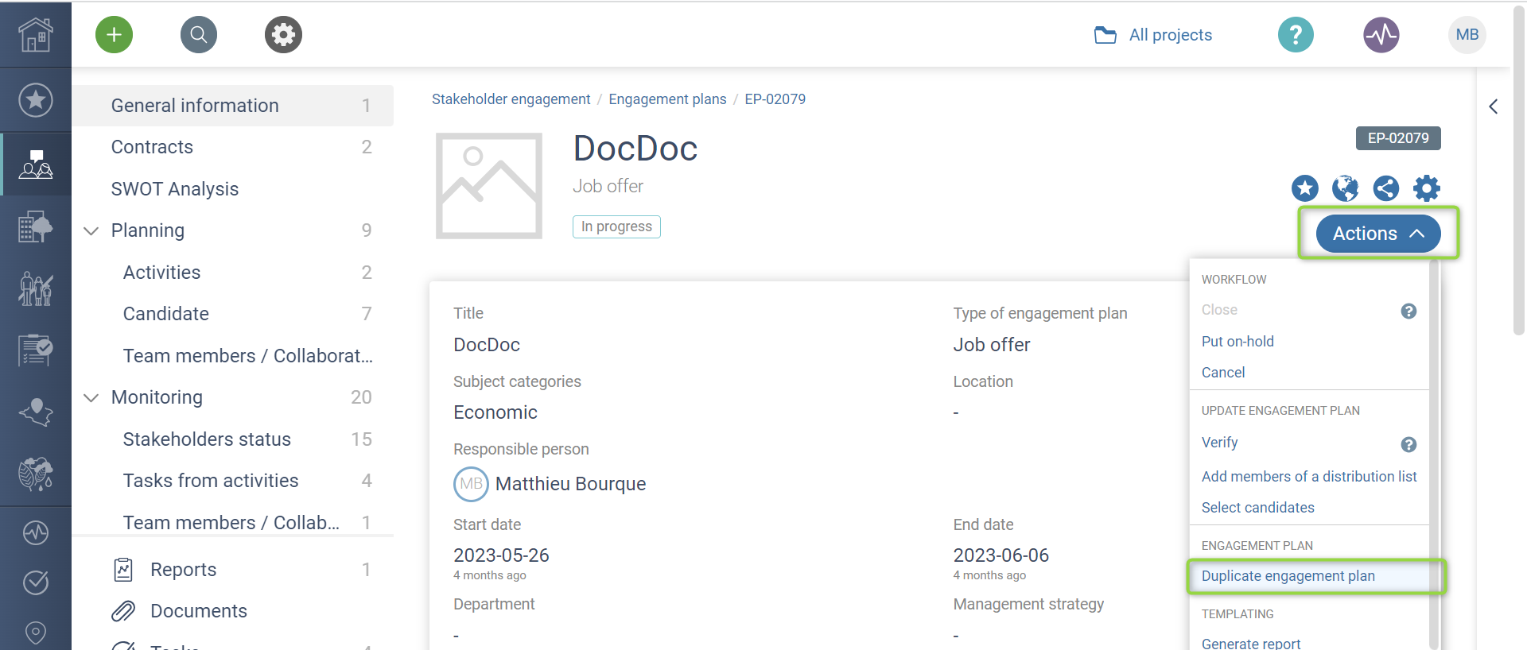The width and height of the screenshot is (1527, 650).
Task: Collapse the Planning tree section
Action: tap(91, 231)
